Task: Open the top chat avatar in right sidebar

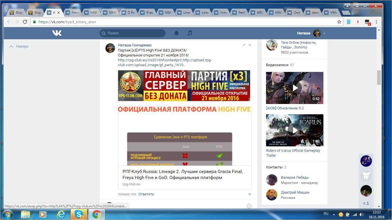Action: click(366, 161)
